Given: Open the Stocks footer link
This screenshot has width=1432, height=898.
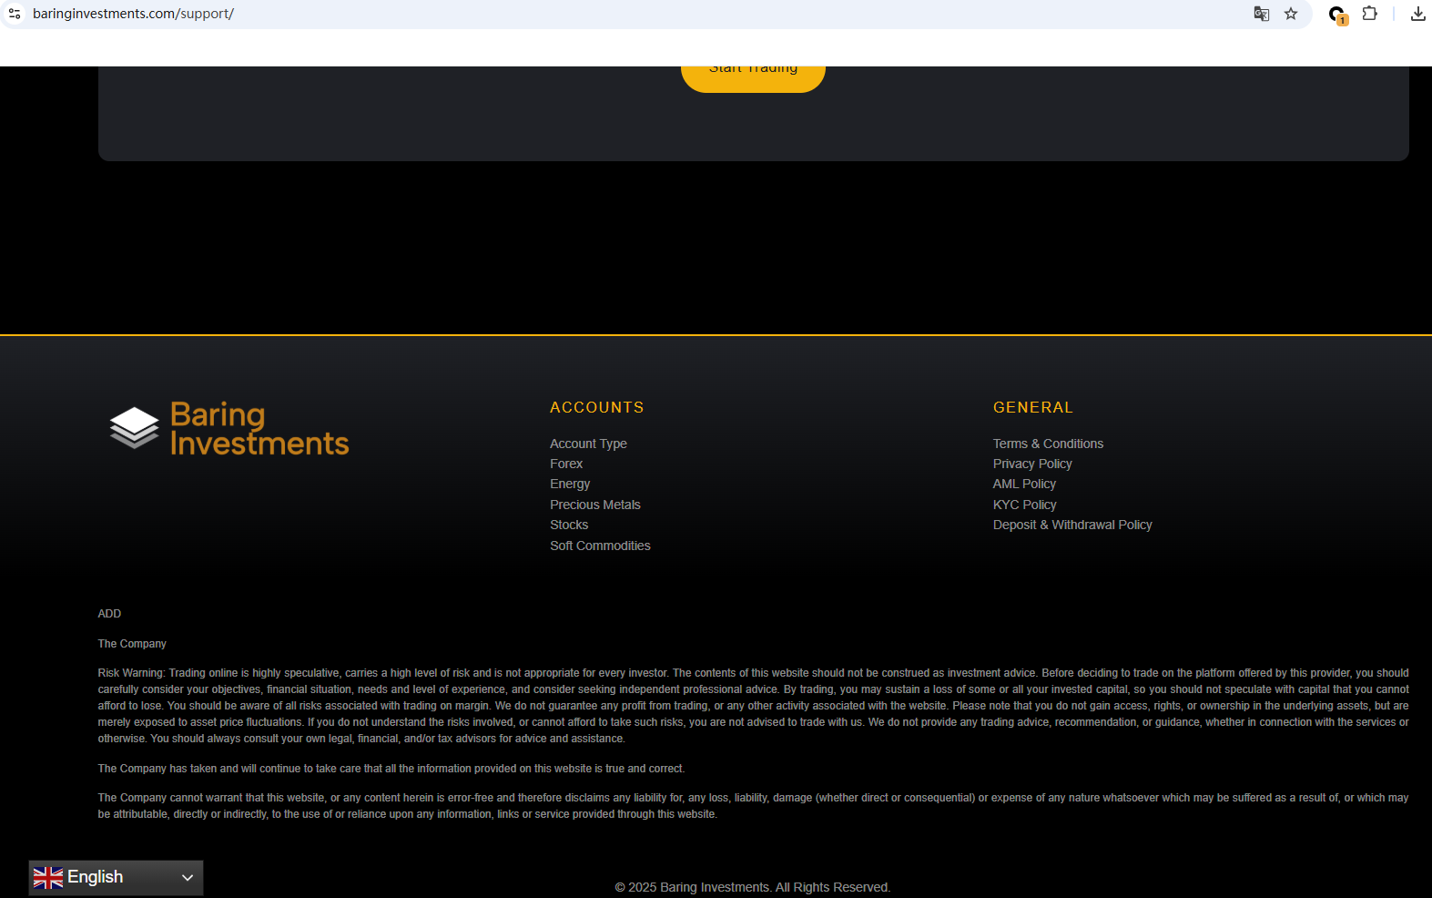Looking at the screenshot, I should 569,525.
